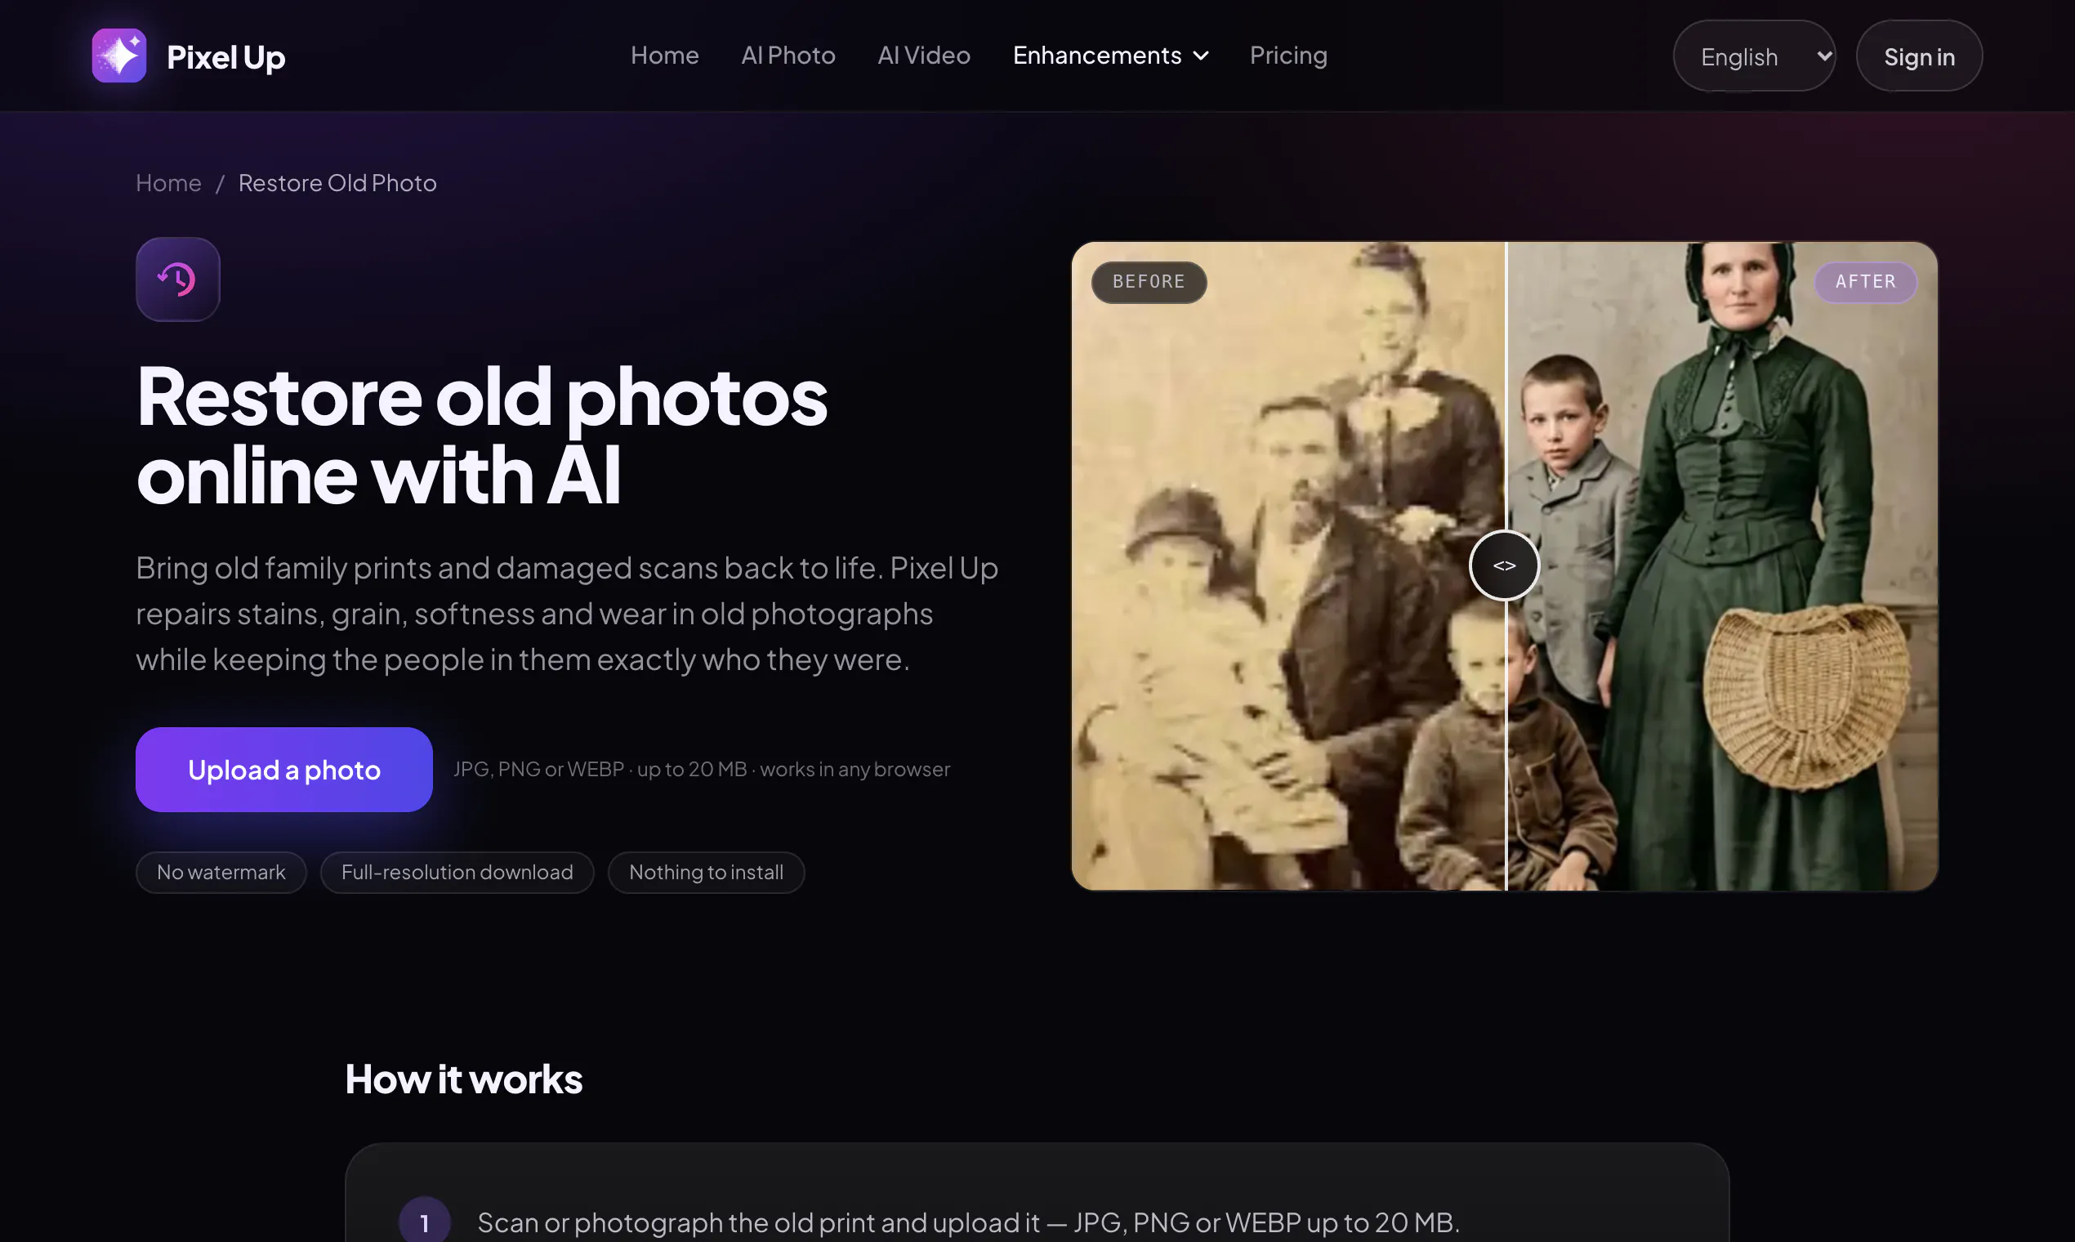Image resolution: width=2075 pixels, height=1242 pixels.
Task: Go to the Home nav item
Action: point(664,56)
